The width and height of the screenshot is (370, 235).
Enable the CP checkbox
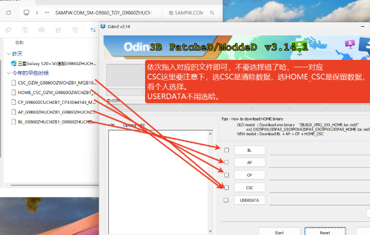click(227, 175)
